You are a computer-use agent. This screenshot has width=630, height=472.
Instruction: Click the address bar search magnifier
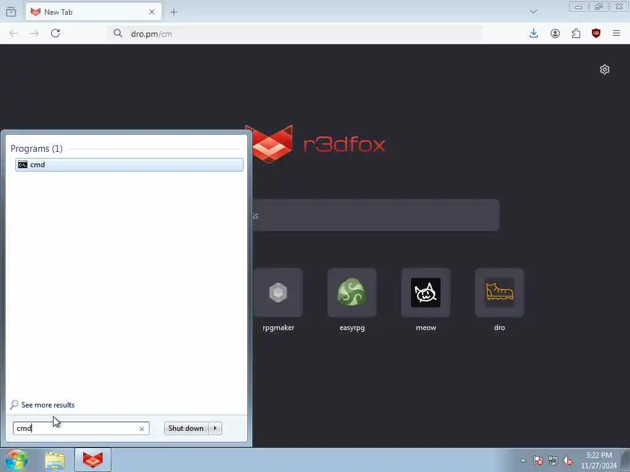pos(118,33)
